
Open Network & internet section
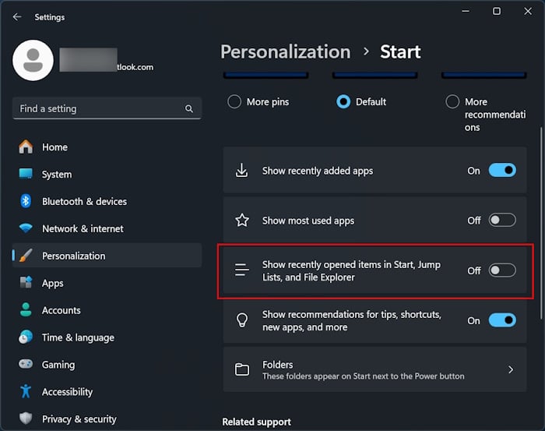tap(107, 228)
